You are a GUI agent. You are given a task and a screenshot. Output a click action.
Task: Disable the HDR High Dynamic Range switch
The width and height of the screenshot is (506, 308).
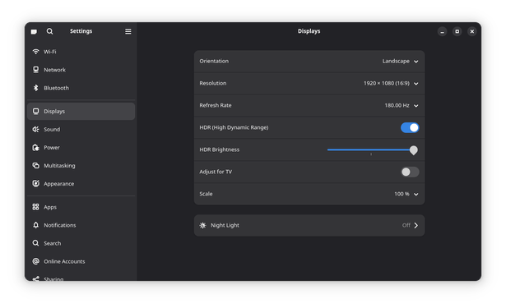pyautogui.click(x=410, y=127)
